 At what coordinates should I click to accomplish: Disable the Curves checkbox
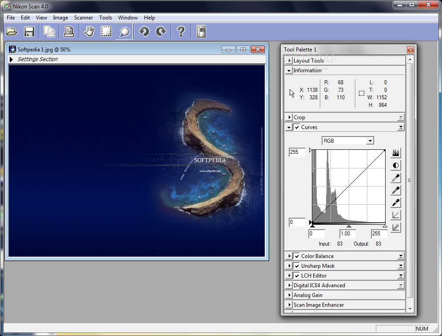coord(297,127)
